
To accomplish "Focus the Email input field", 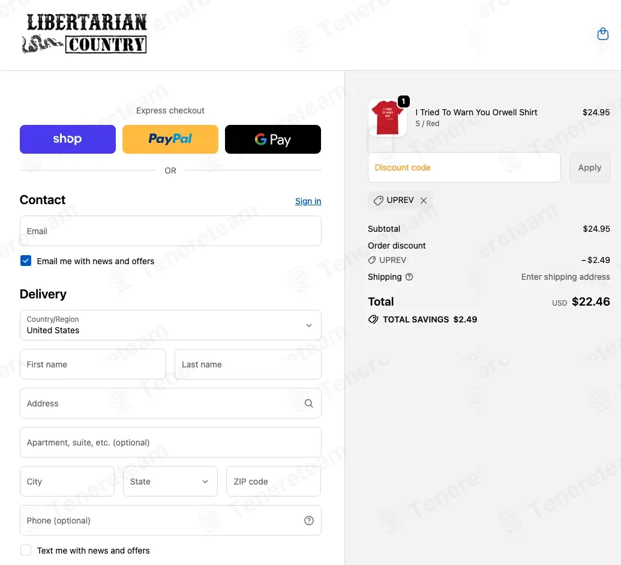I will click(x=170, y=231).
